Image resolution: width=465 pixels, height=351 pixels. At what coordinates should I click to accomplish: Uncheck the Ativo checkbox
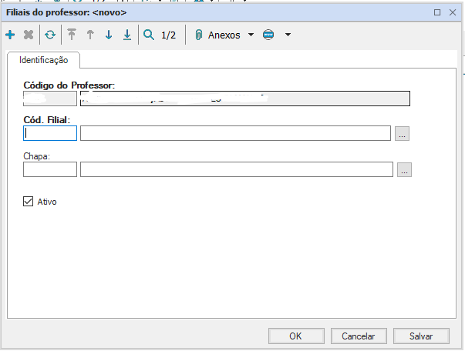pyautogui.click(x=29, y=202)
